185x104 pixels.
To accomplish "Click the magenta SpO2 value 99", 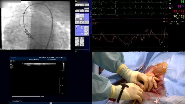I will coord(180,6).
